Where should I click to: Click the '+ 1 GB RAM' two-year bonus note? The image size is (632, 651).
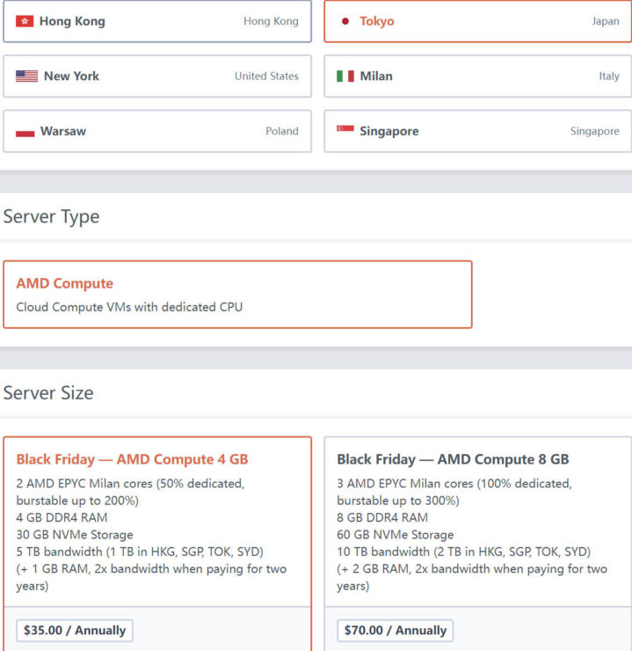pyautogui.click(x=151, y=577)
